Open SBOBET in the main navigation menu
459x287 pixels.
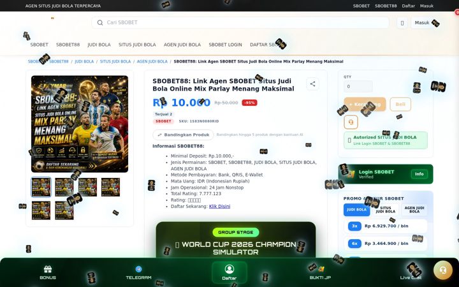click(x=40, y=45)
